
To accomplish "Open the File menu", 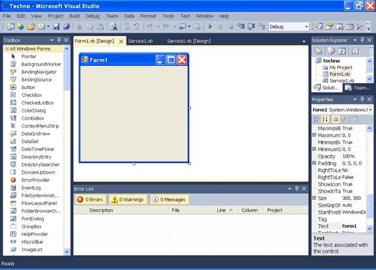I will coord(7,16).
